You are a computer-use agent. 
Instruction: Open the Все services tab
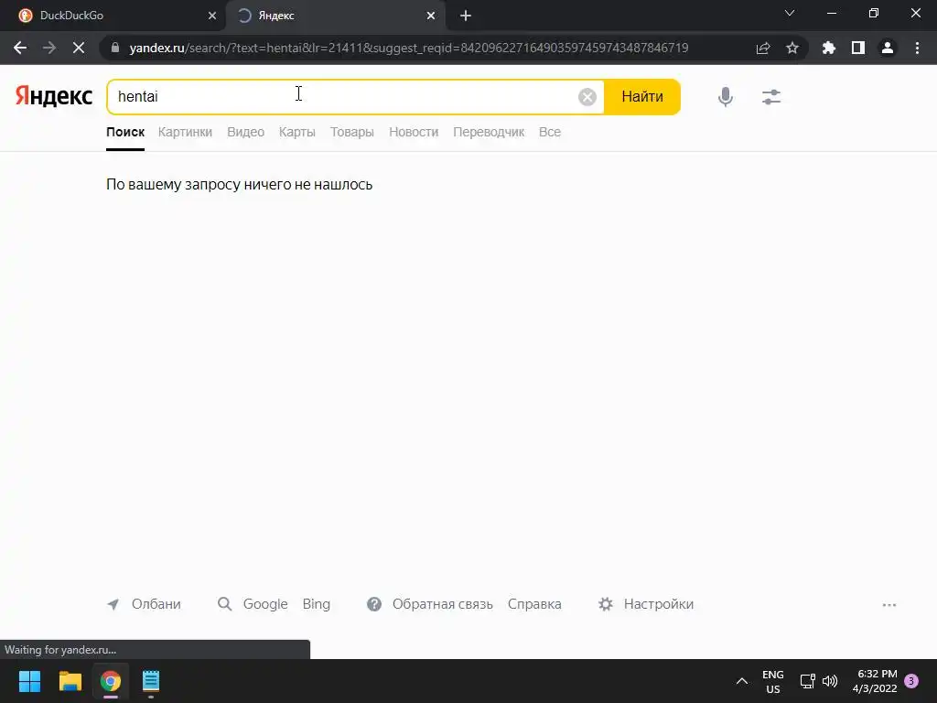click(x=550, y=132)
